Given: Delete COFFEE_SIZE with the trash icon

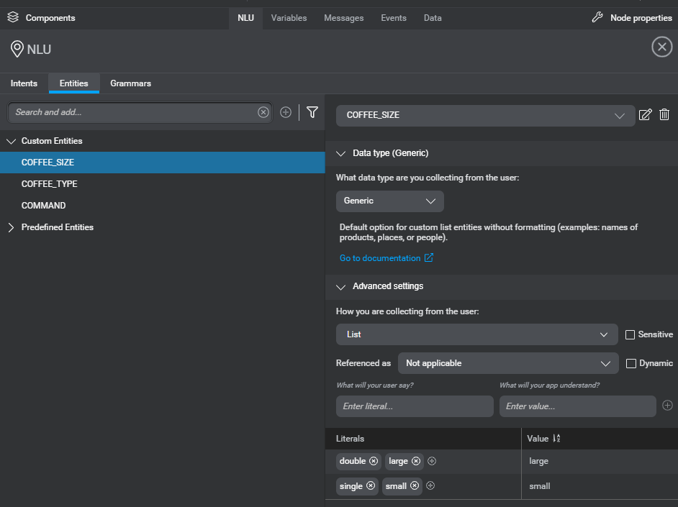Looking at the screenshot, I should tap(664, 114).
